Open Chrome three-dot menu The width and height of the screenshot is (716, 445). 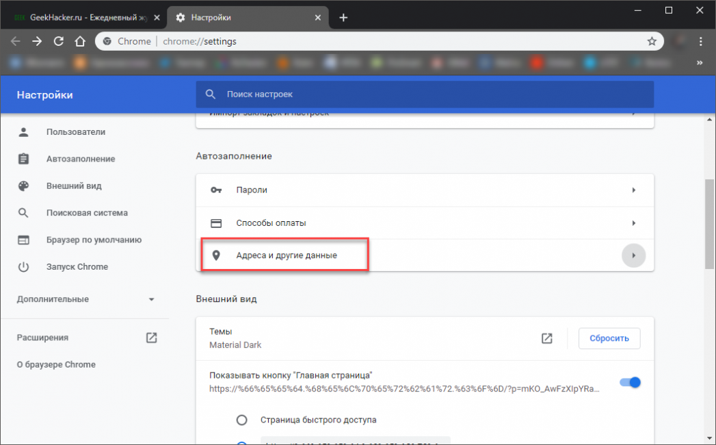click(x=702, y=41)
